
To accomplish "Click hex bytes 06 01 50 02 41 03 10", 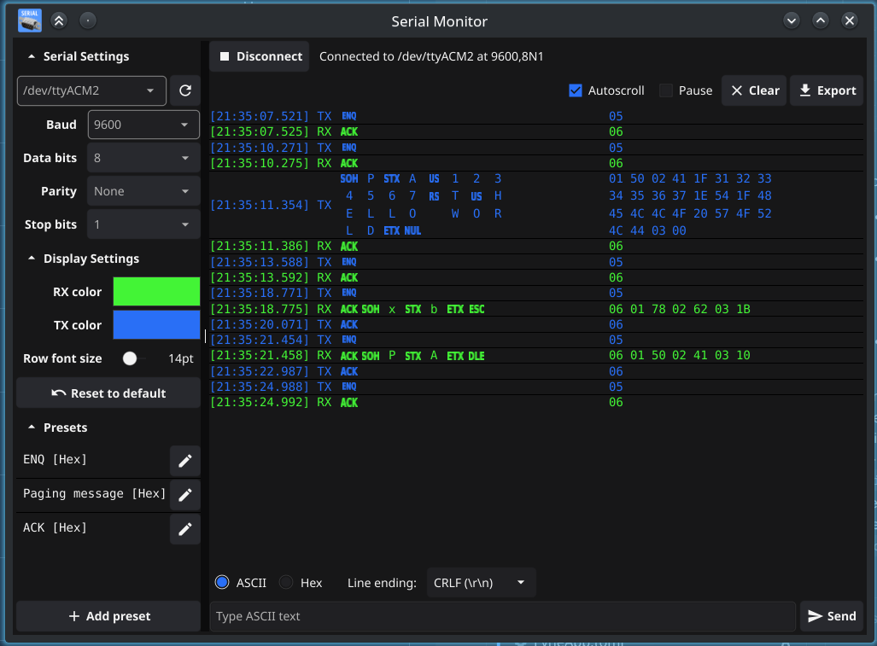I will [x=680, y=355].
